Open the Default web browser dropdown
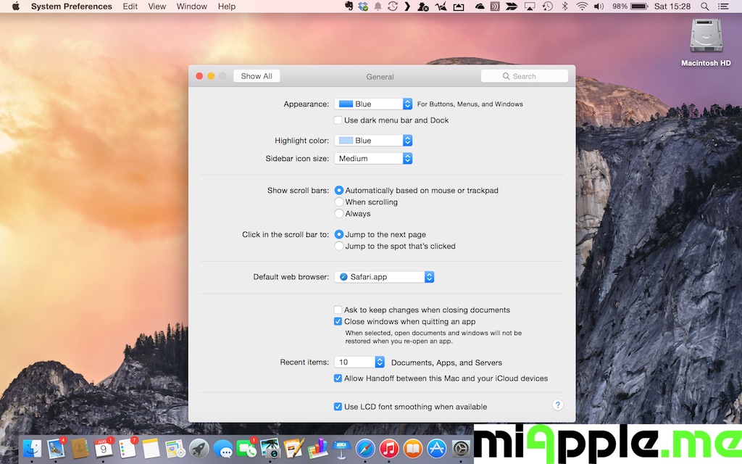The image size is (742, 464). pyautogui.click(x=384, y=277)
